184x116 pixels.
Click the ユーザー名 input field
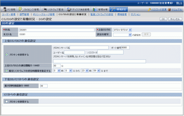point(74,52)
